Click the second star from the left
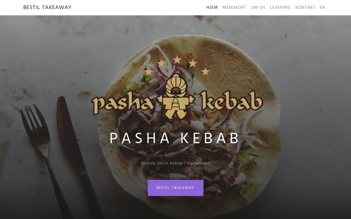The image size is (351, 219). click(161, 63)
